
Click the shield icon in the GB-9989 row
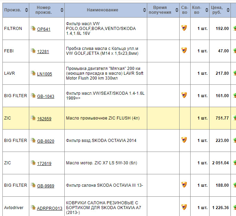[184, 185]
